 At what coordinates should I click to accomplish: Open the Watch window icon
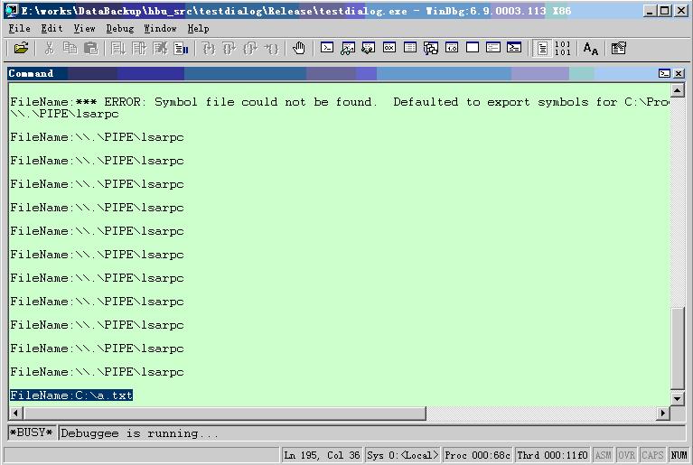(347, 48)
